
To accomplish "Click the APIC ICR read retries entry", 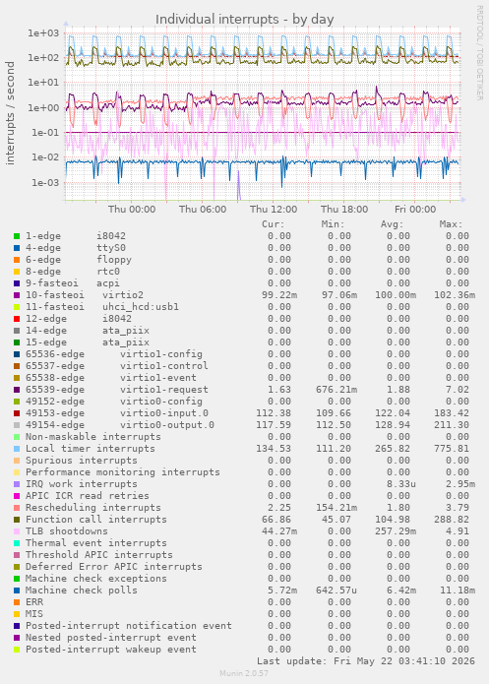I will click(x=88, y=496).
